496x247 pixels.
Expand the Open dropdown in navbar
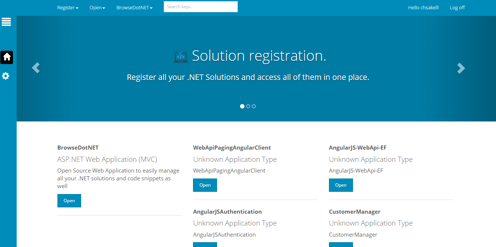click(x=97, y=7)
